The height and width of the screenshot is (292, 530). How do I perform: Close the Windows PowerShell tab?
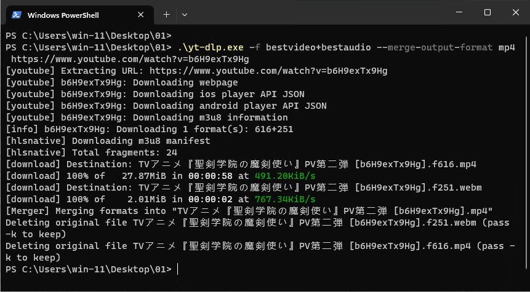[140, 15]
